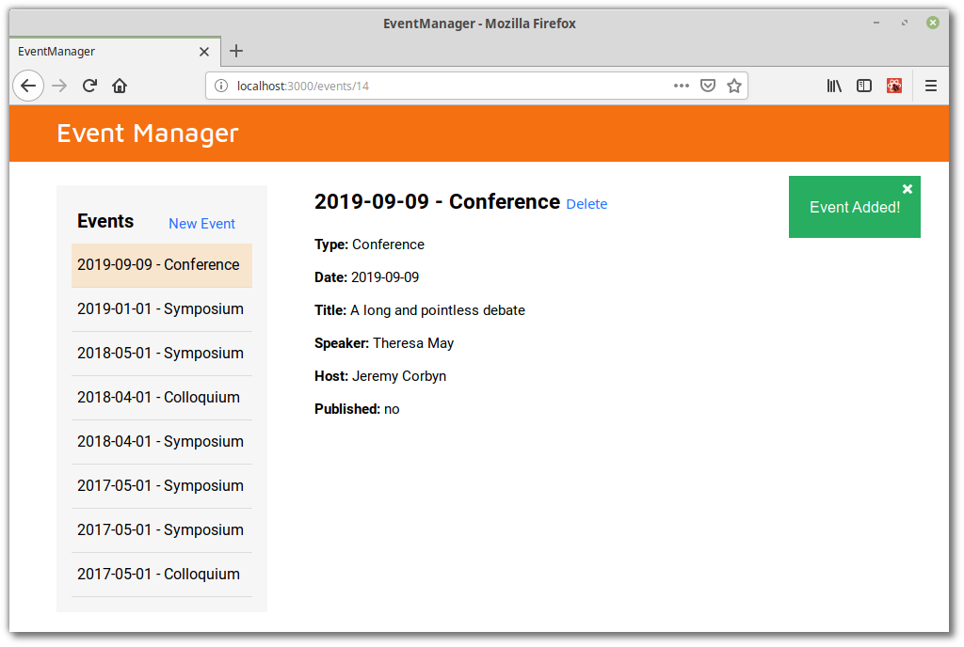This screenshot has width=964, height=647.
Task: Click the New Event link
Action: (x=201, y=224)
